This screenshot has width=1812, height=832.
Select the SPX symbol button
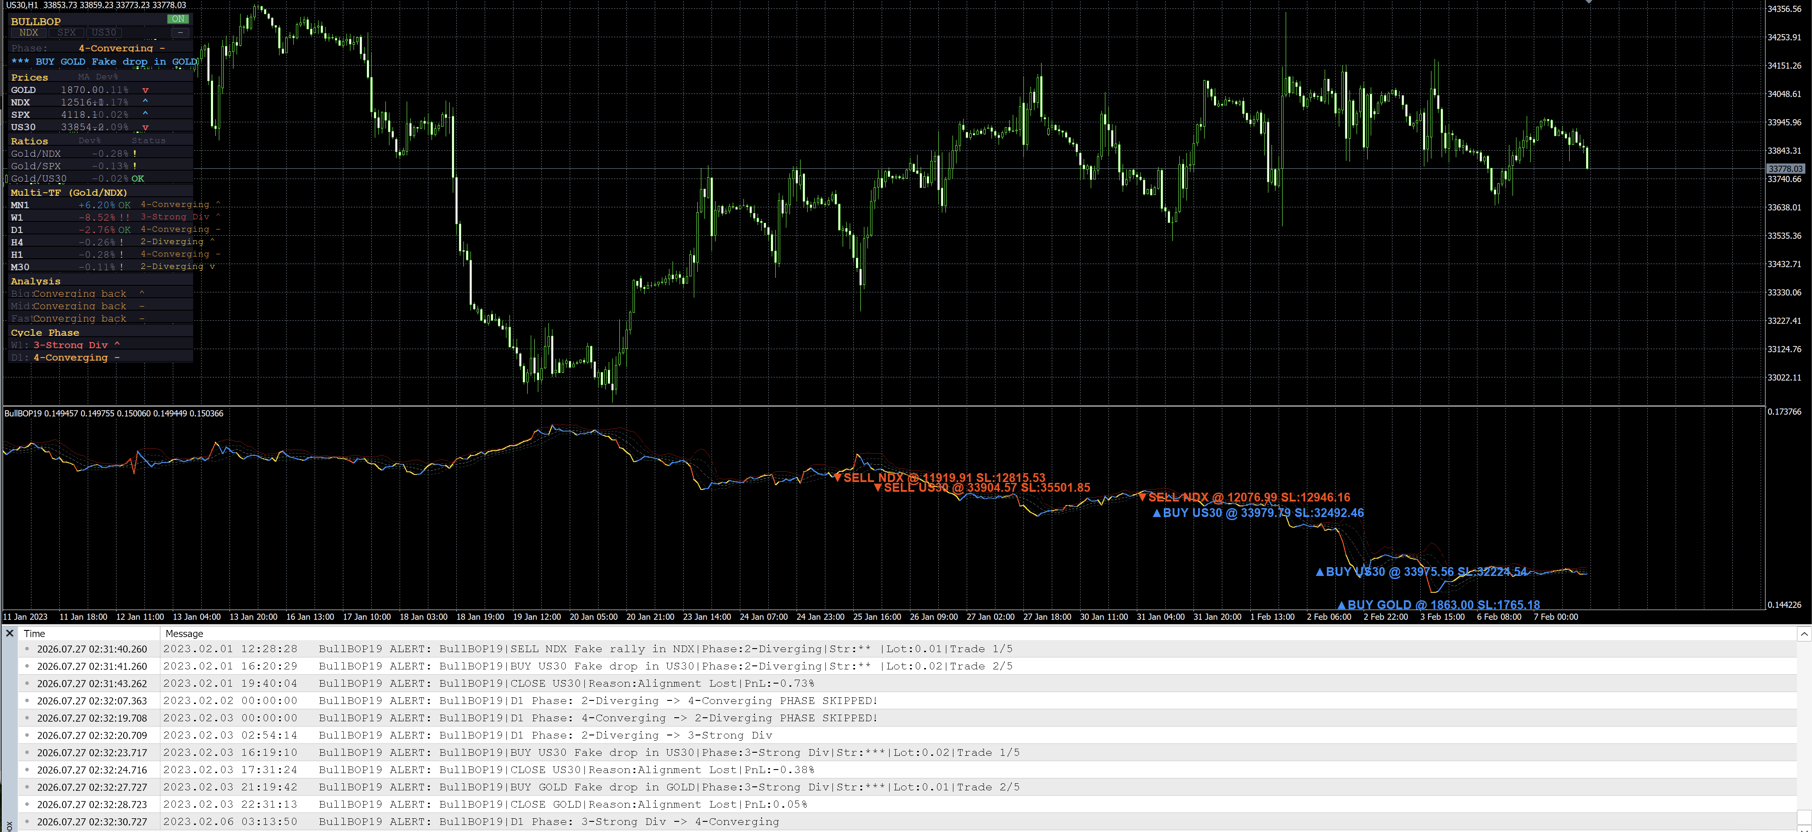(x=67, y=32)
